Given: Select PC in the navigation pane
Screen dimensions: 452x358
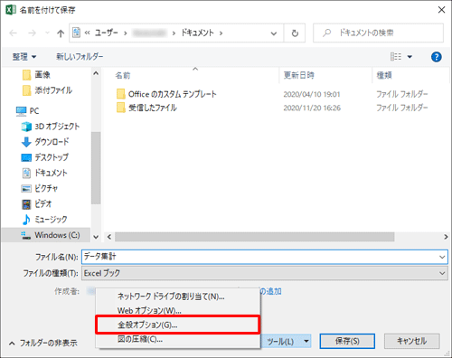Looking at the screenshot, I should (27, 111).
